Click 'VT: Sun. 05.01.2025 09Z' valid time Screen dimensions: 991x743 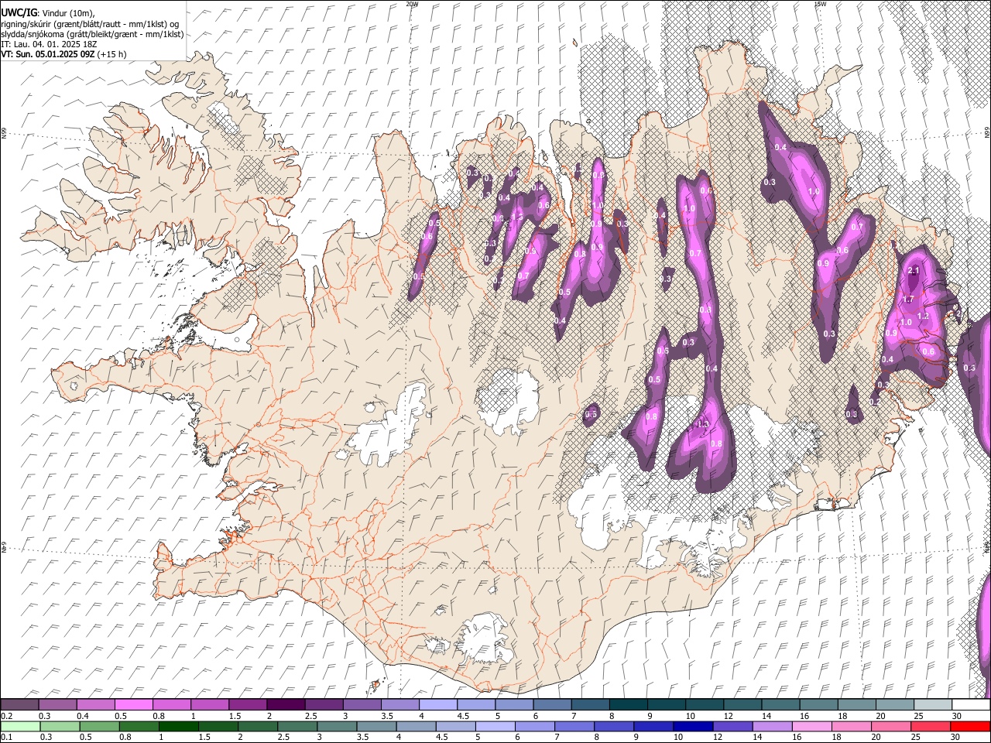pos(48,54)
